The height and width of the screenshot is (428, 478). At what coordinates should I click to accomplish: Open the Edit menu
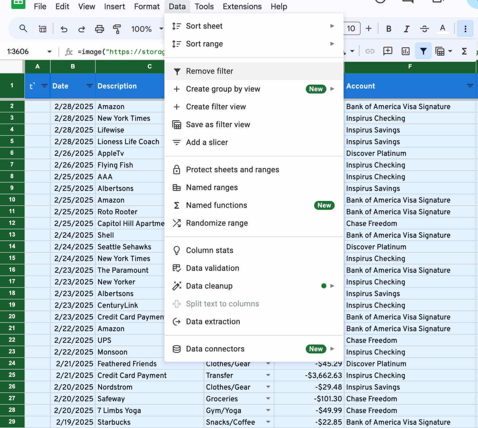coord(62,6)
